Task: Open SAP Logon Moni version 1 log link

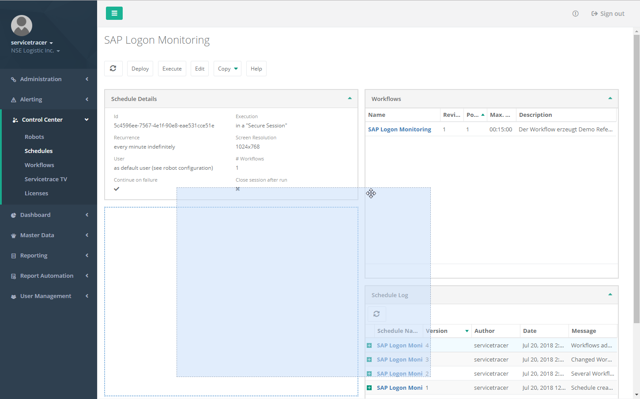Action: click(399, 388)
